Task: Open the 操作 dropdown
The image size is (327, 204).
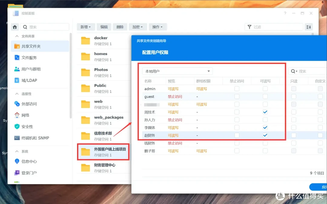Action: point(157,27)
